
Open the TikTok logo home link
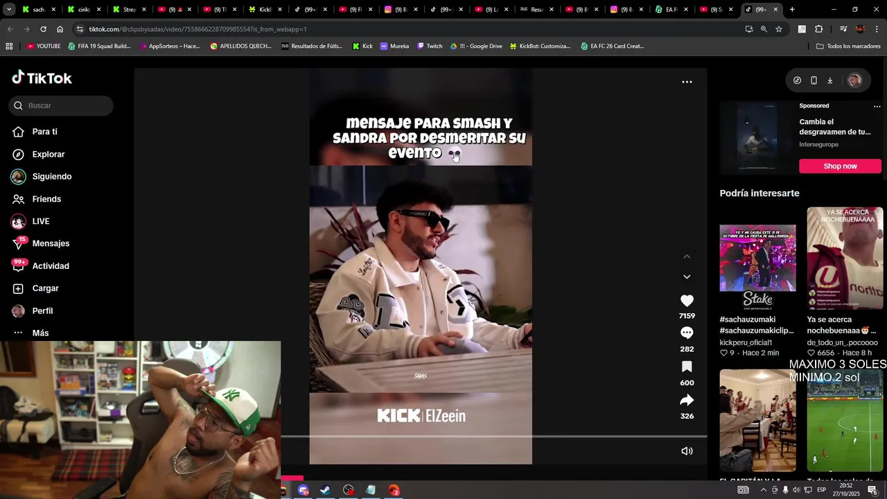tap(42, 78)
